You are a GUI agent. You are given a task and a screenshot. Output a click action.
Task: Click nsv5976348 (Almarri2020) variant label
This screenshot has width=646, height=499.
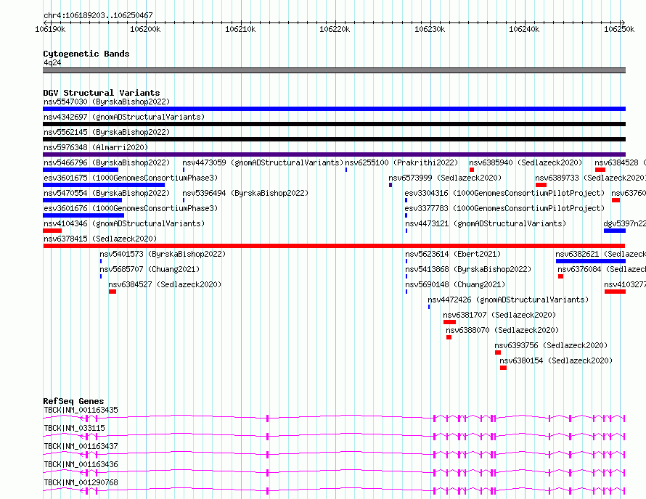tap(96, 147)
